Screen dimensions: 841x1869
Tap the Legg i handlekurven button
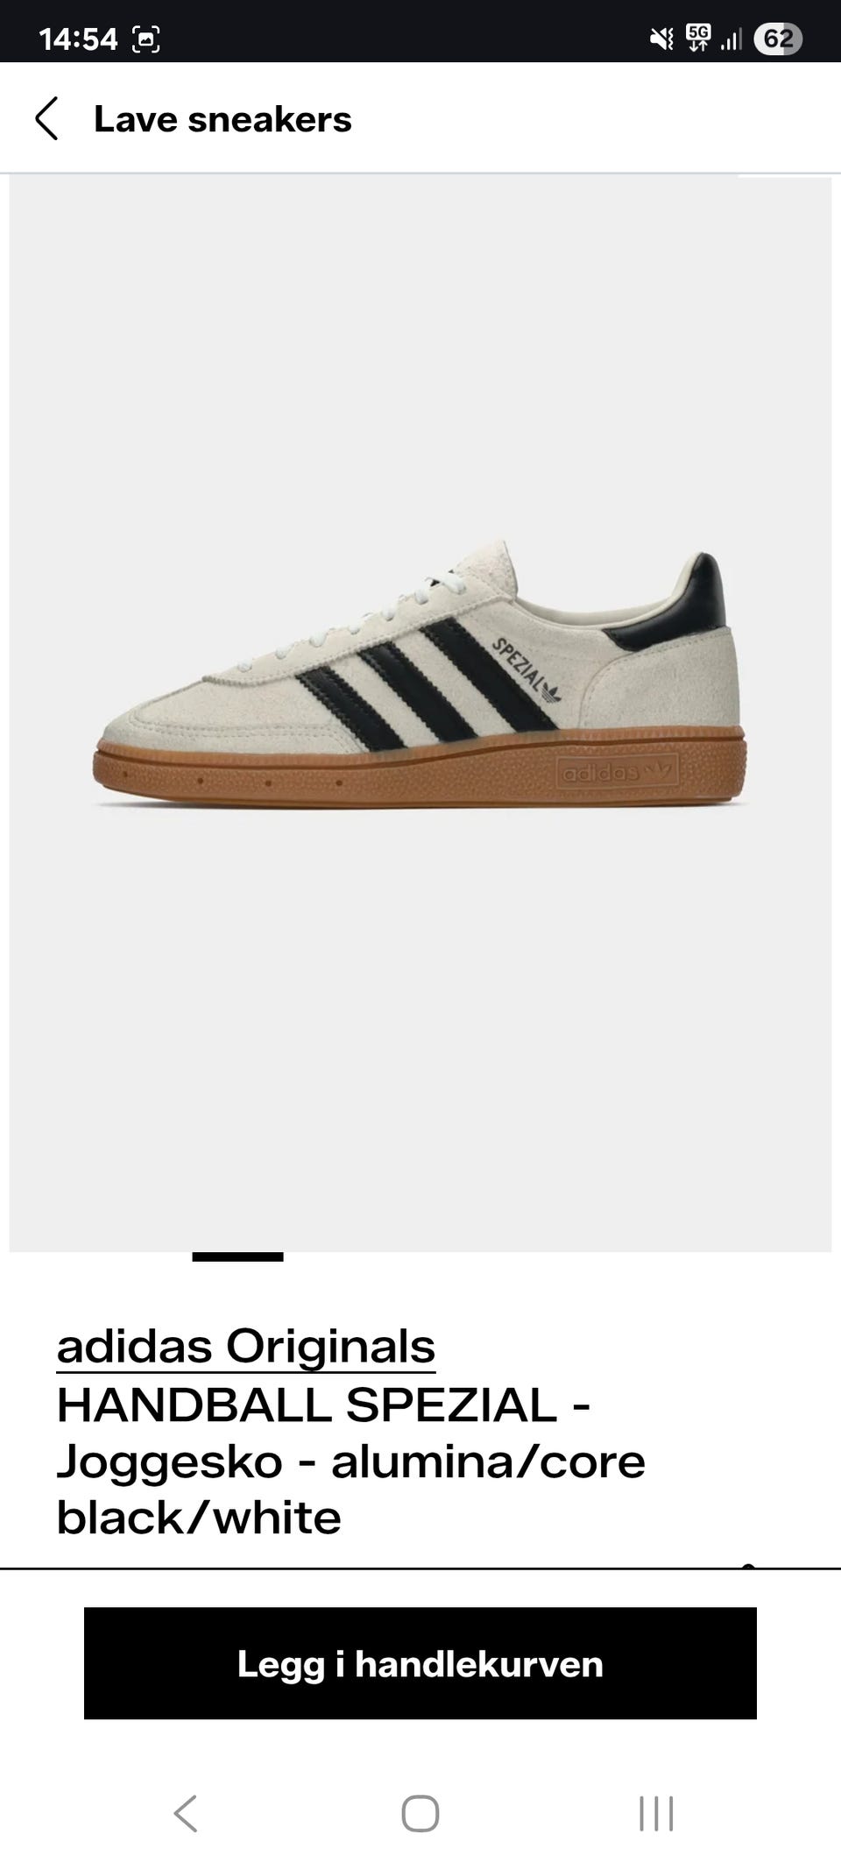420,1663
